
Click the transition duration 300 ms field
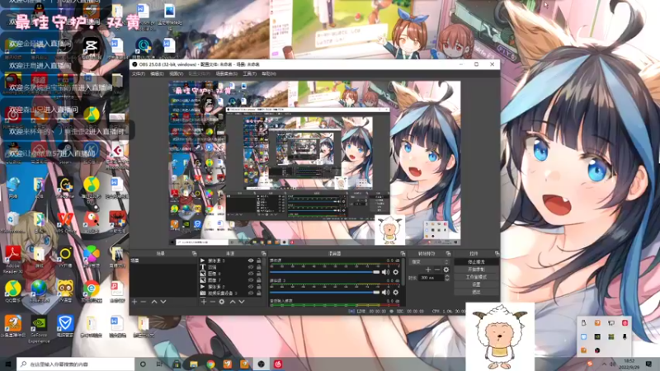coord(431,278)
